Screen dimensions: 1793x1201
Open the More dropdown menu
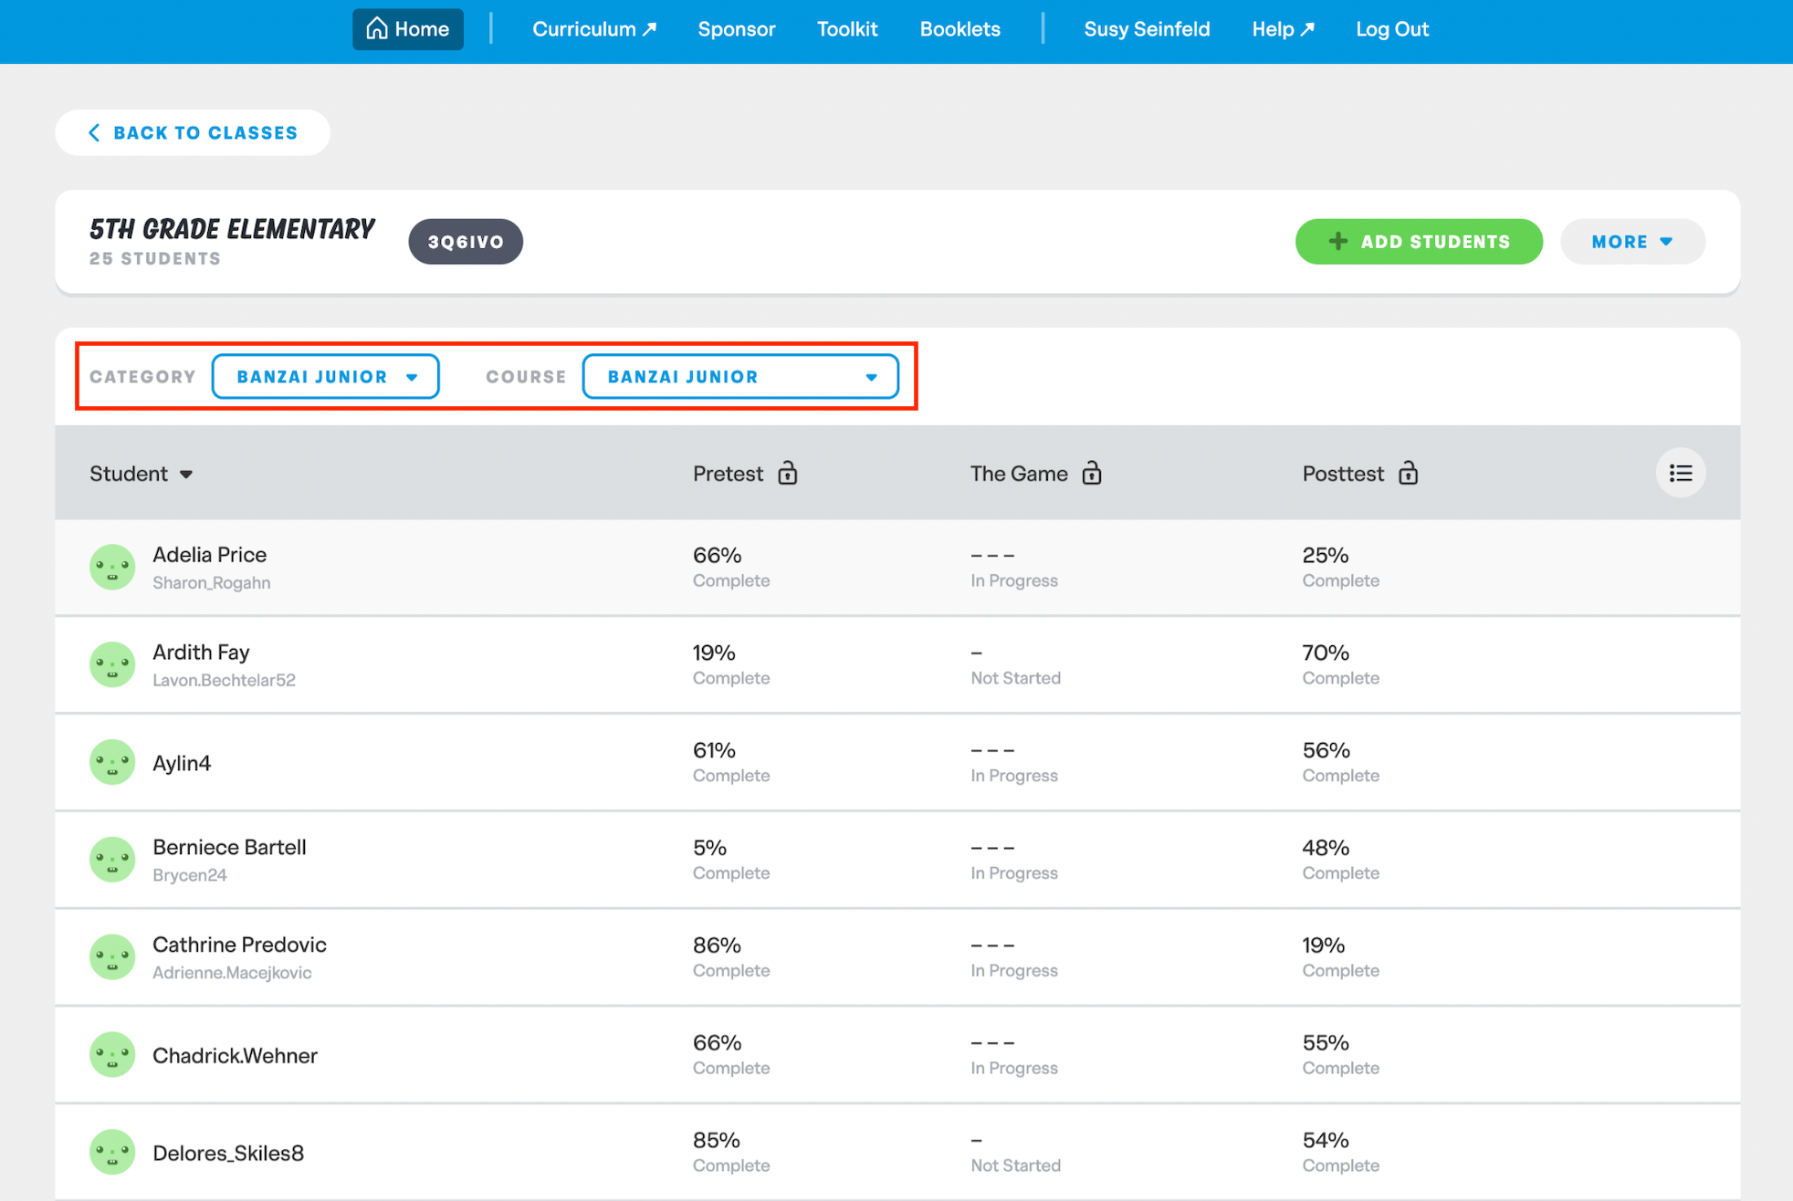coord(1631,242)
